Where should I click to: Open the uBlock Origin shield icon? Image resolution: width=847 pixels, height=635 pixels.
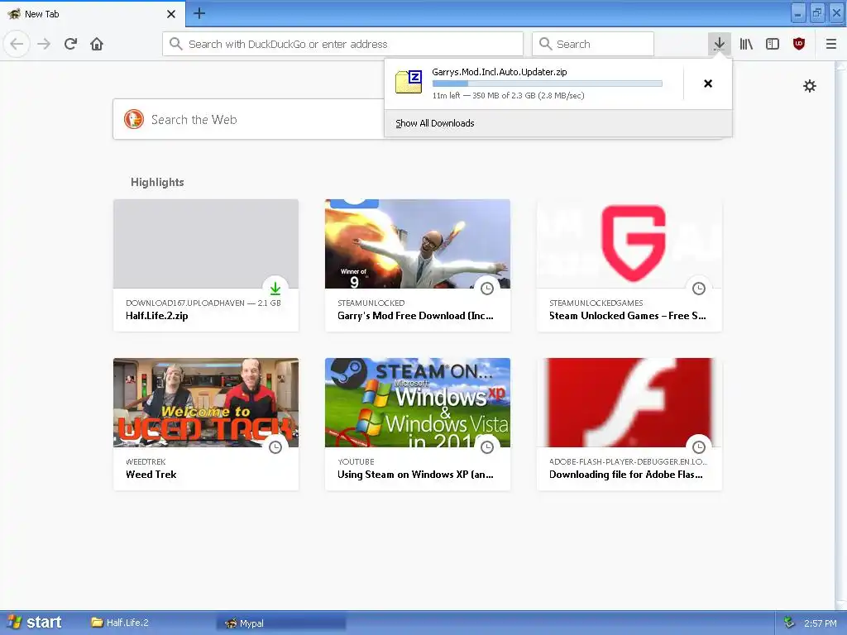tap(799, 44)
